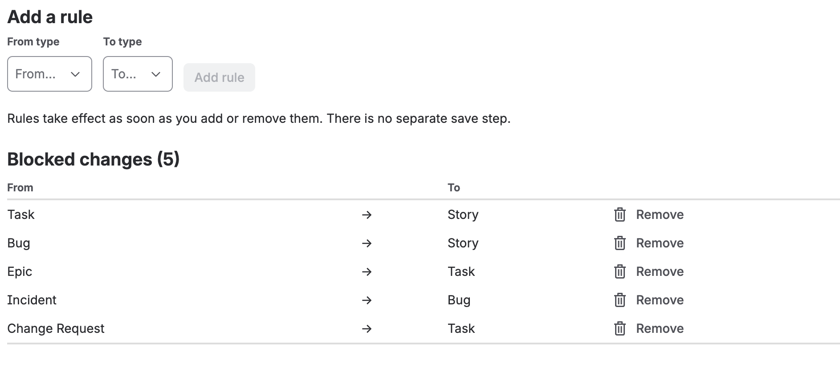Click the Add rule button
This screenshot has width=840, height=372.
[219, 77]
